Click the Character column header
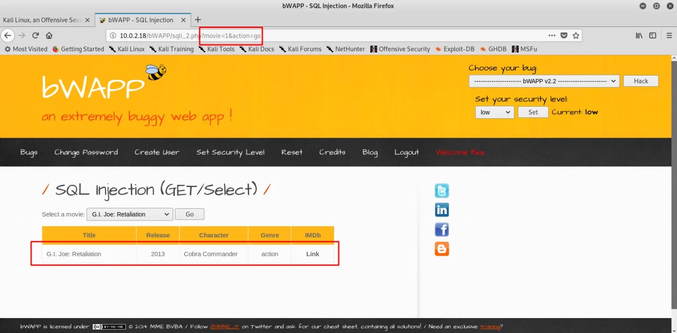677x333 pixels. point(214,235)
